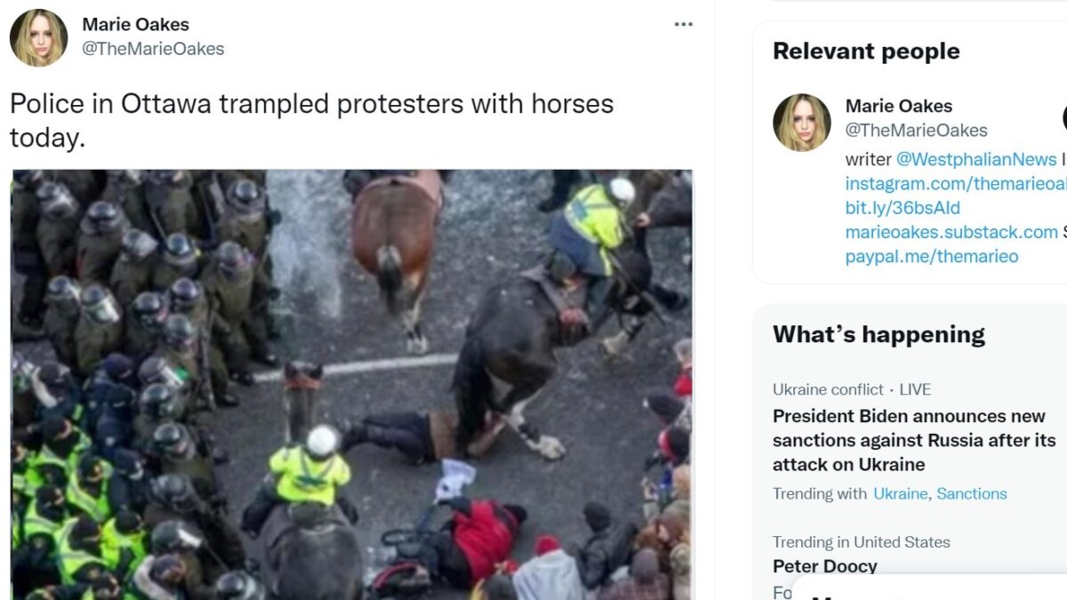1067x600 pixels.
Task: Open the Peter Doocy trending topic
Action: tap(824, 566)
